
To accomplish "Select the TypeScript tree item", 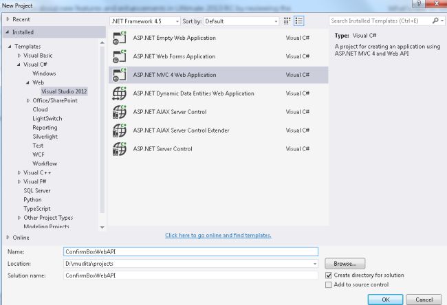I will 37,209.
